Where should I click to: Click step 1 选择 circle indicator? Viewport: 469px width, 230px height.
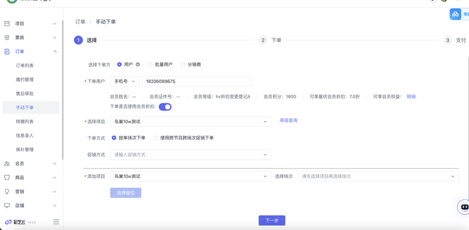(x=79, y=40)
